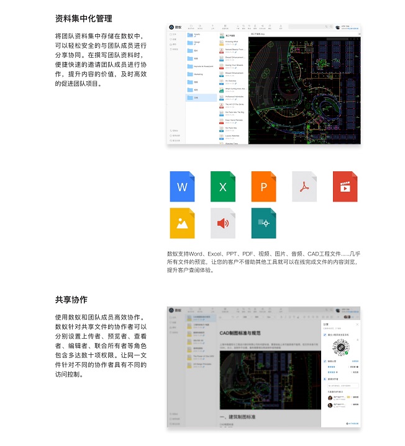The height and width of the screenshot is (446, 405).
Task: Click the user avatar in top screenshot header
Action: 337,27
